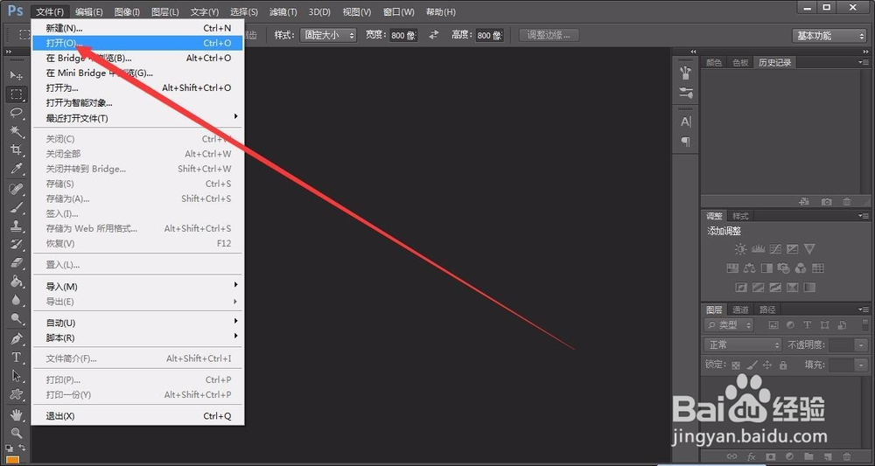This screenshot has width=875, height=466.
Task: Select the Clone Stamp tool
Action: (x=16, y=226)
